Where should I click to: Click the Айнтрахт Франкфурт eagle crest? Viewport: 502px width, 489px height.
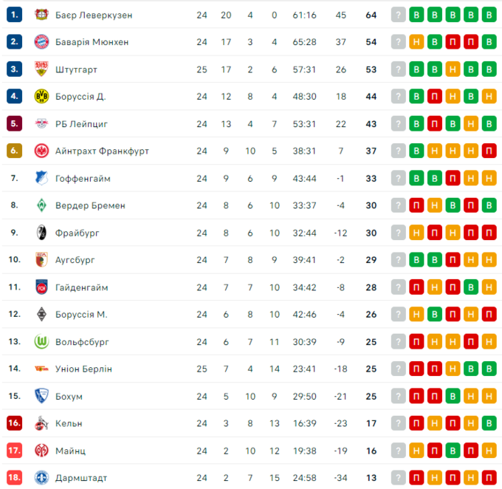[41, 151]
